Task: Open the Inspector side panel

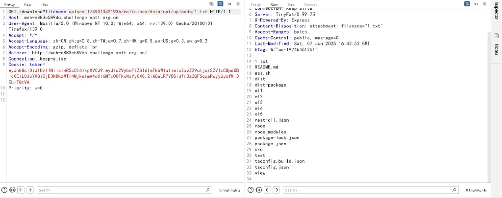Action: click(497, 11)
